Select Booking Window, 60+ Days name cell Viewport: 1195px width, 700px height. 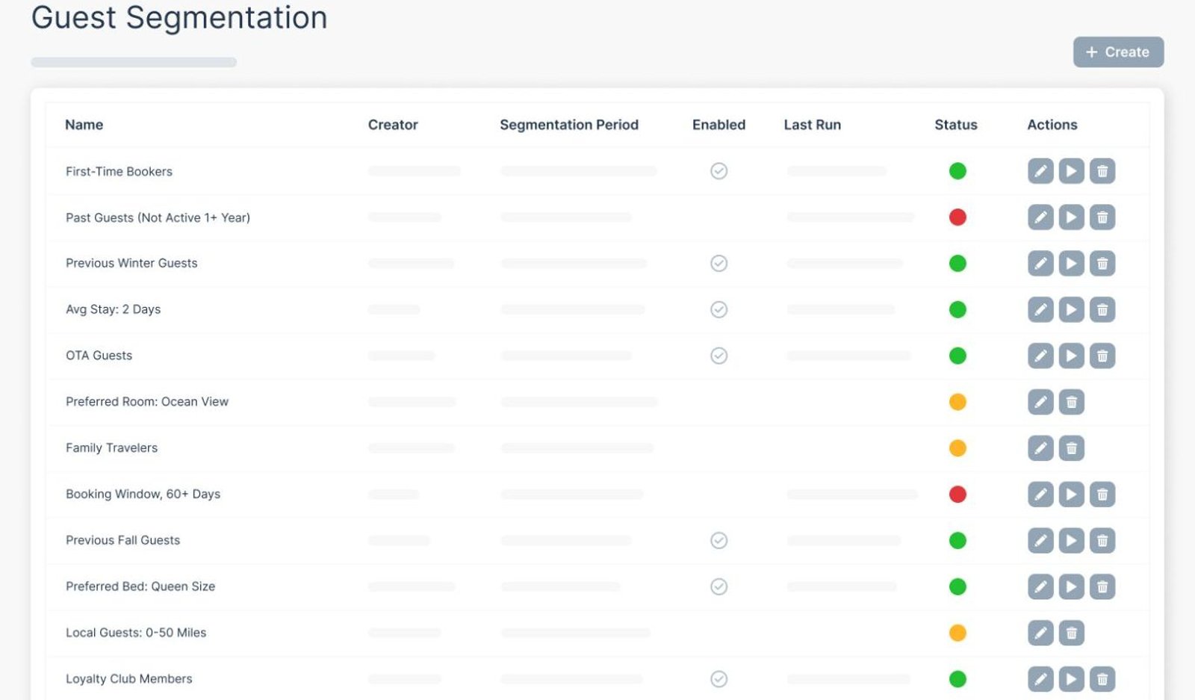[143, 495]
